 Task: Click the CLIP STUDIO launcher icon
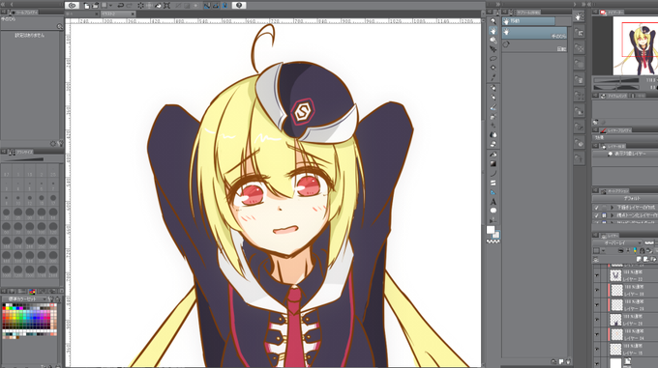[x=73, y=6]
